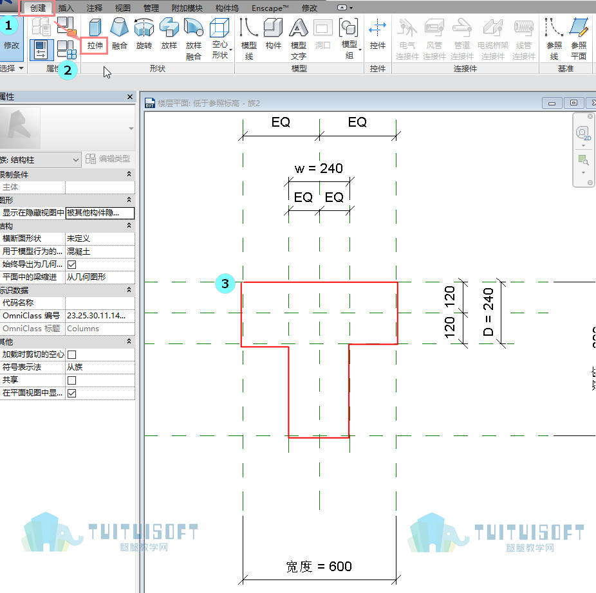Click the 显示在隐藏视图中 value field
Image resolution: width=596 pixels, height=593 pixels.
100,213
